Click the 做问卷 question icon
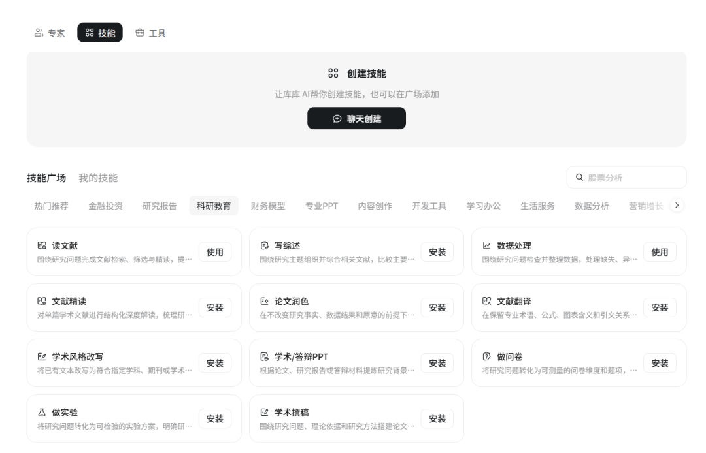706x453 pixels. (x=487, y=357)
